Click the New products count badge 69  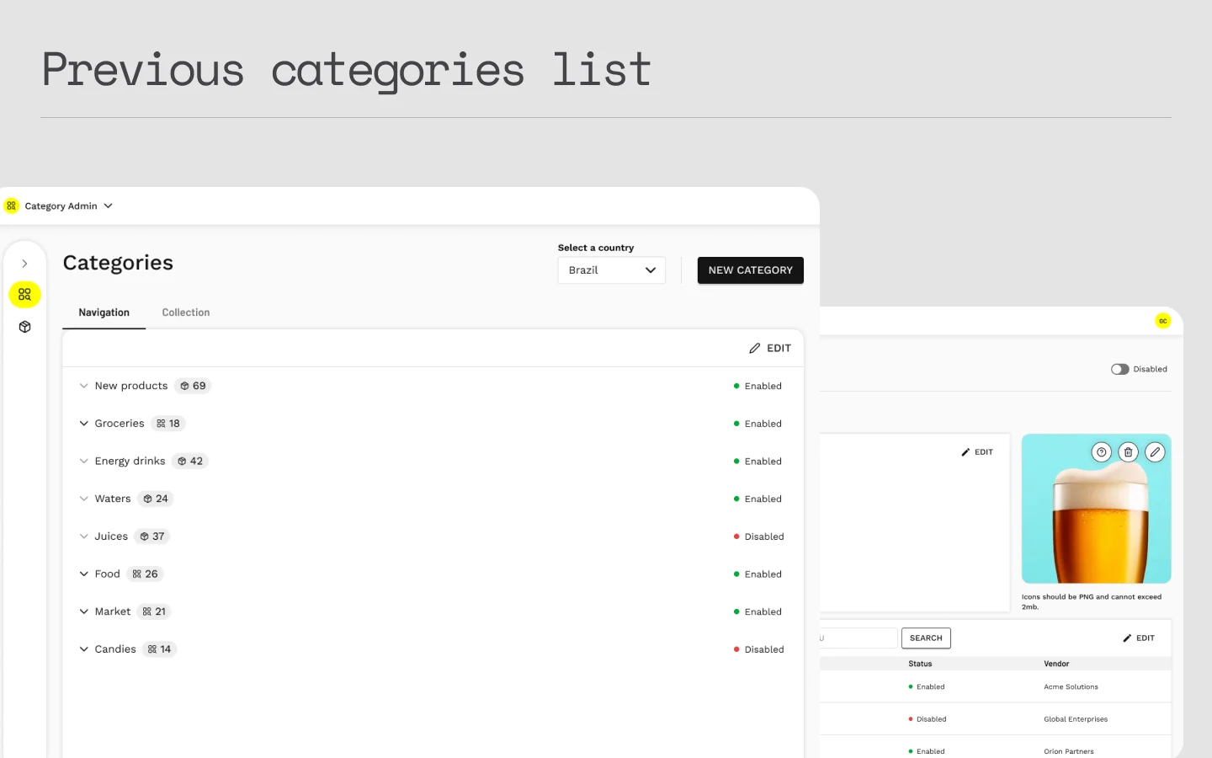pyautogui.click(x=193, y=386)
